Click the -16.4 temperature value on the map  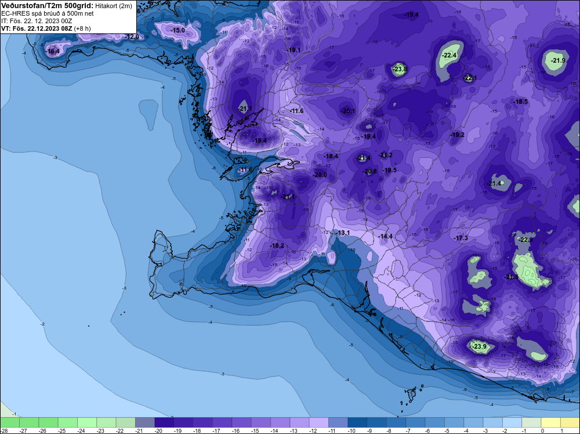[53, 52]
